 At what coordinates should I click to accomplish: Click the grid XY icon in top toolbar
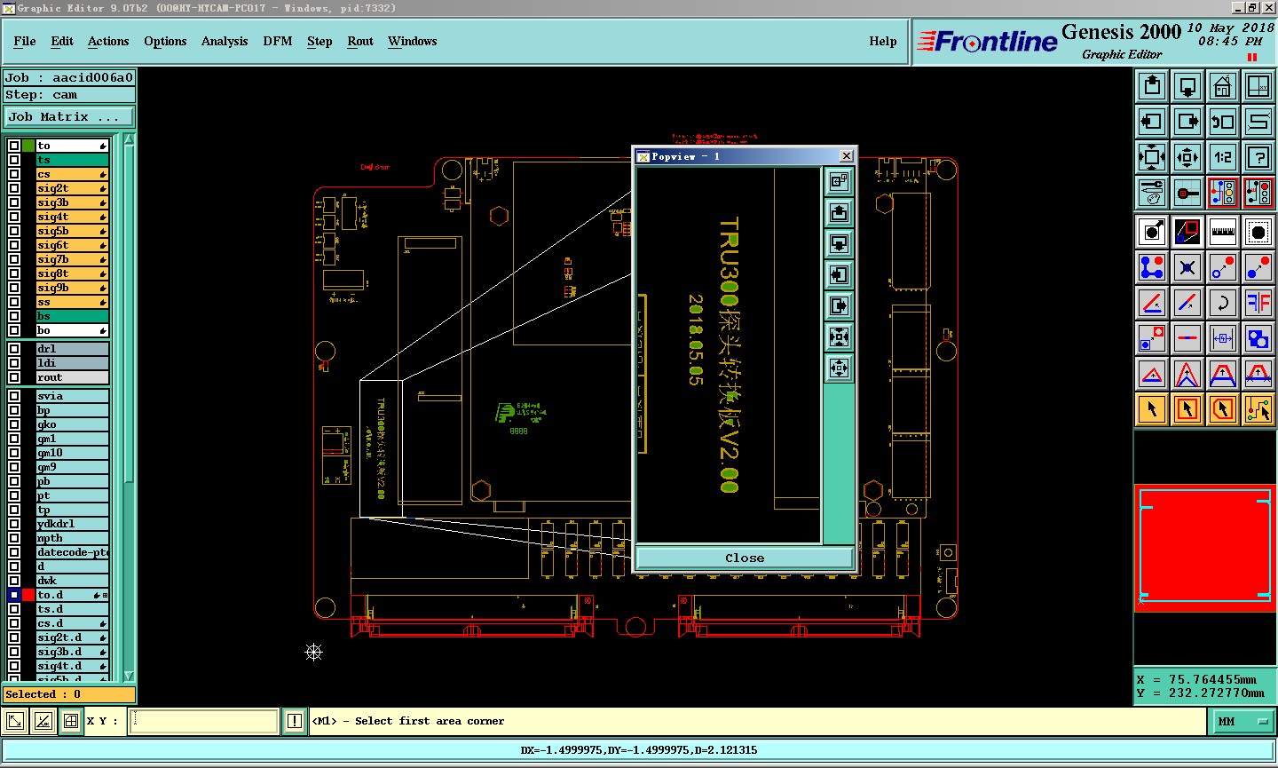coord(1258,86)
